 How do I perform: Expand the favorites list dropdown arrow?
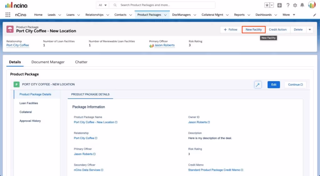272,5
